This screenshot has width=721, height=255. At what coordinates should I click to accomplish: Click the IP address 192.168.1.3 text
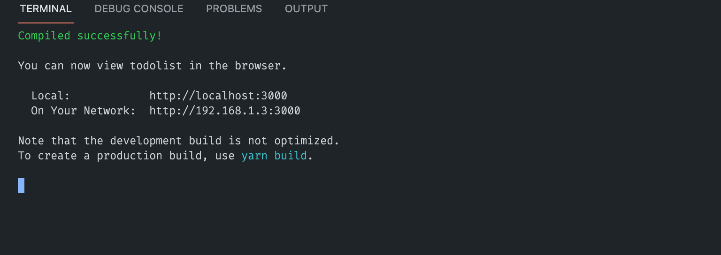pyautogui.click(x=232, y=111)
